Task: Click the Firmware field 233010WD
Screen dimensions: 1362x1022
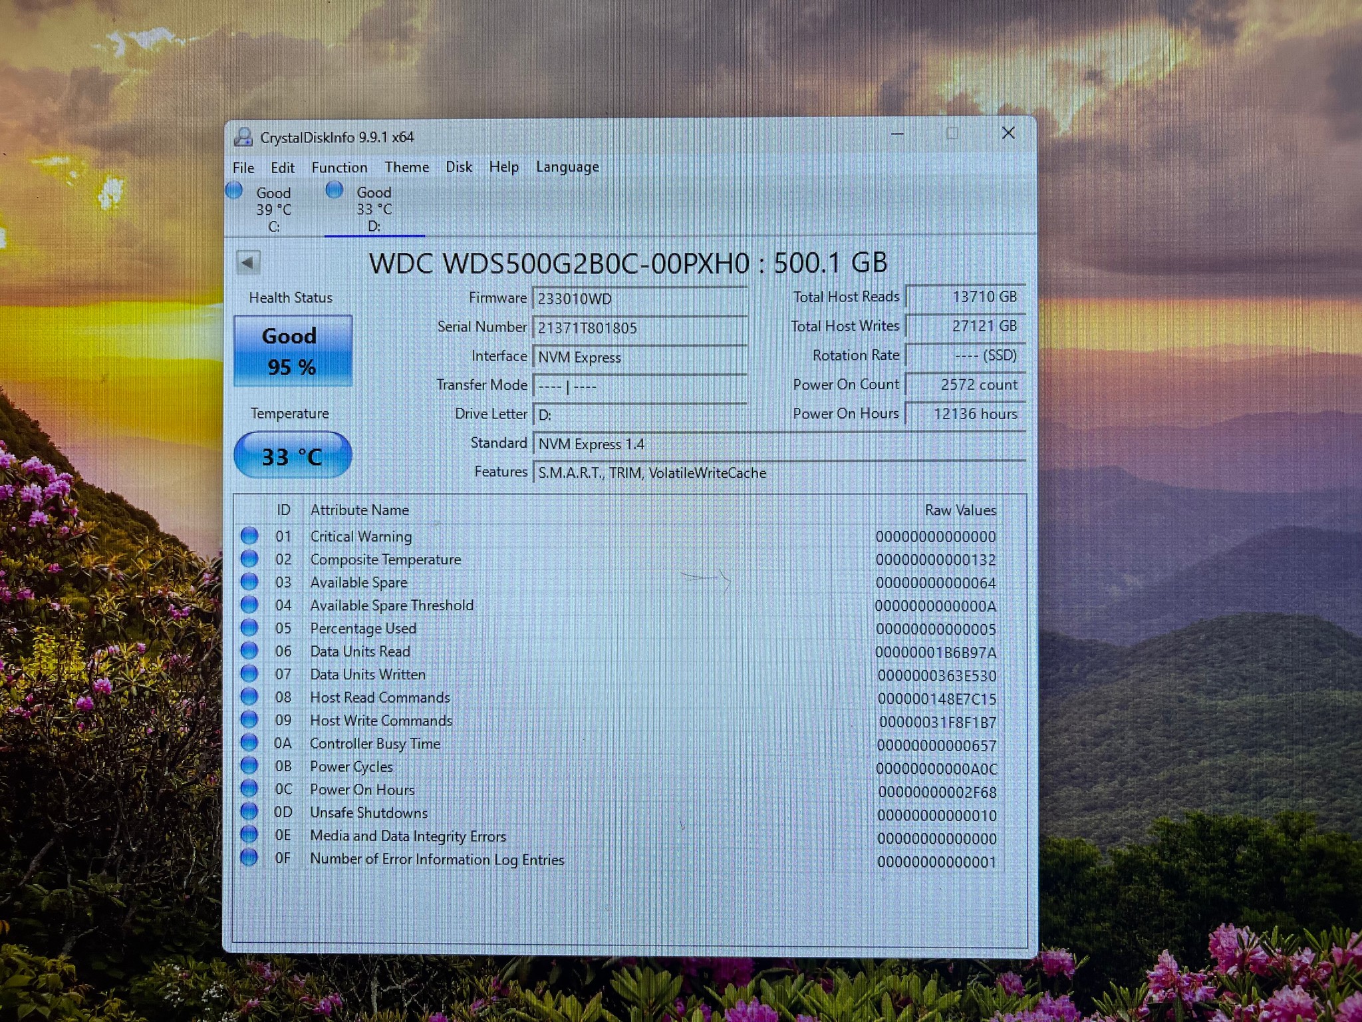Action: 640,299
